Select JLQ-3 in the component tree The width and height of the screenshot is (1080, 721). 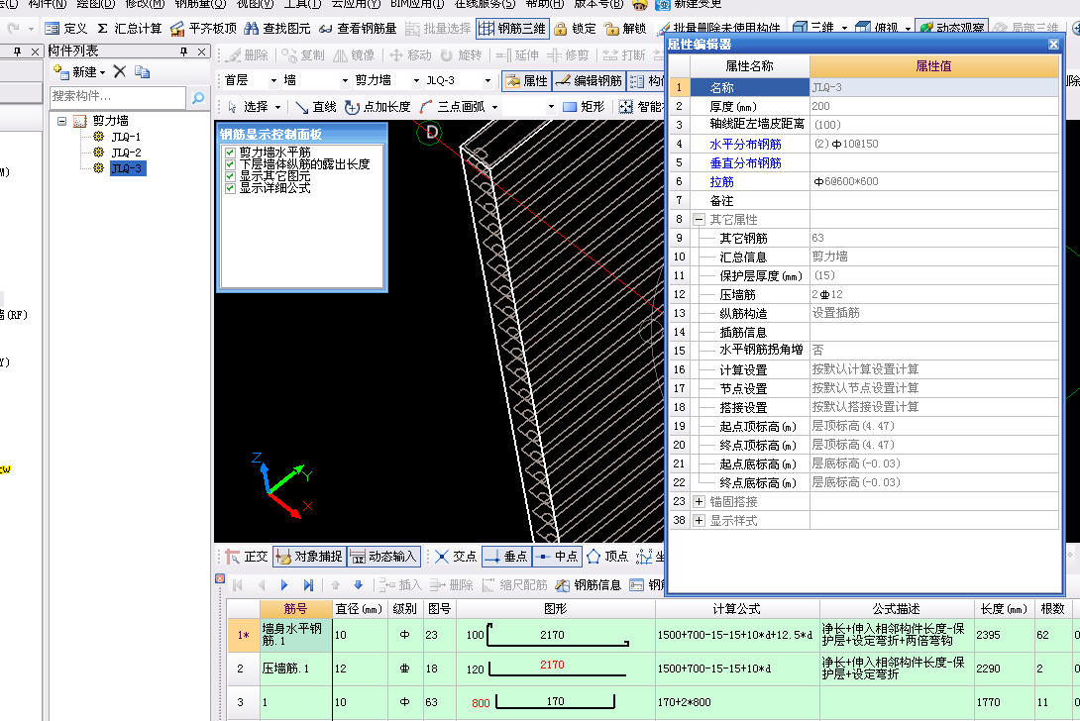(128, 168)
